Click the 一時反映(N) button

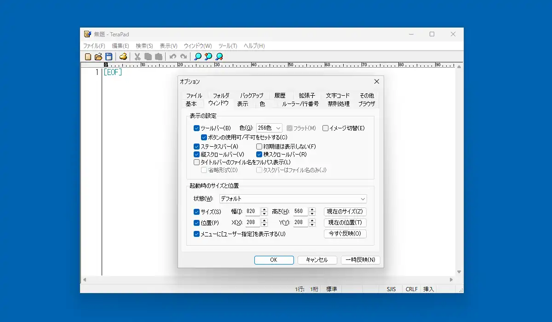[x=361, y=260]
